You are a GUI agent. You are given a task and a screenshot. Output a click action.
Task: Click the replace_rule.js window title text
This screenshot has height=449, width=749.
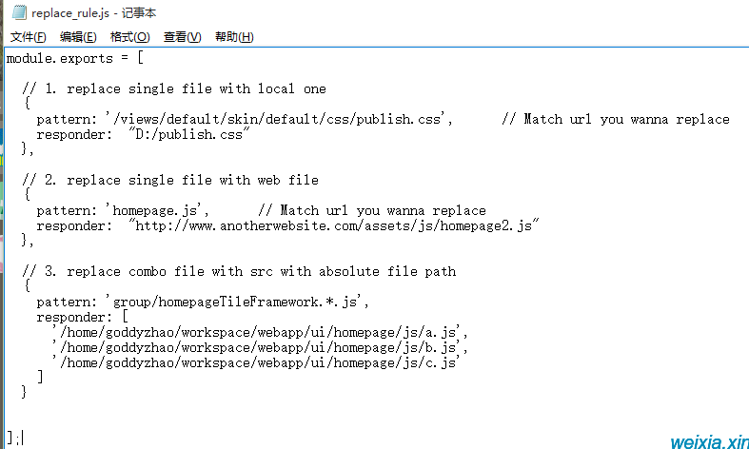[93, 13]
